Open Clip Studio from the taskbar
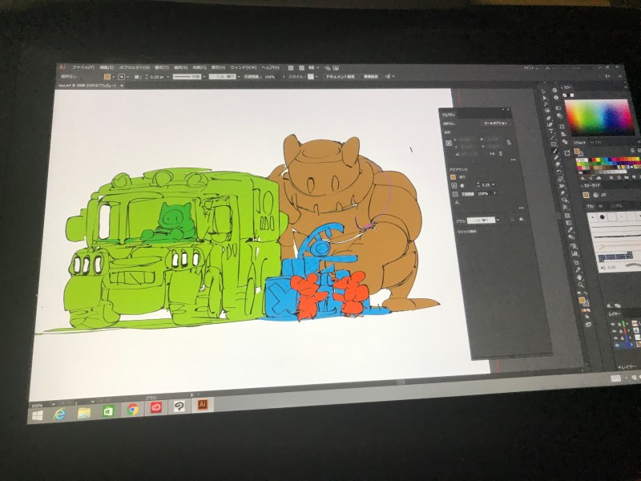 pos(179,406)
